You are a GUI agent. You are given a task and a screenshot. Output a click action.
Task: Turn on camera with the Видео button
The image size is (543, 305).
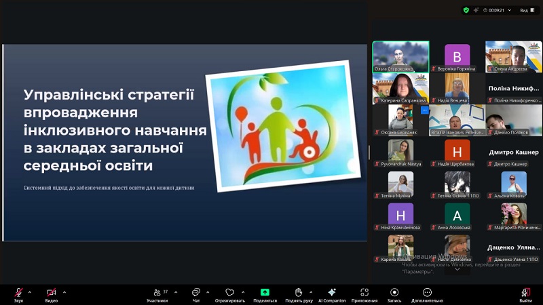click(52, 293)
